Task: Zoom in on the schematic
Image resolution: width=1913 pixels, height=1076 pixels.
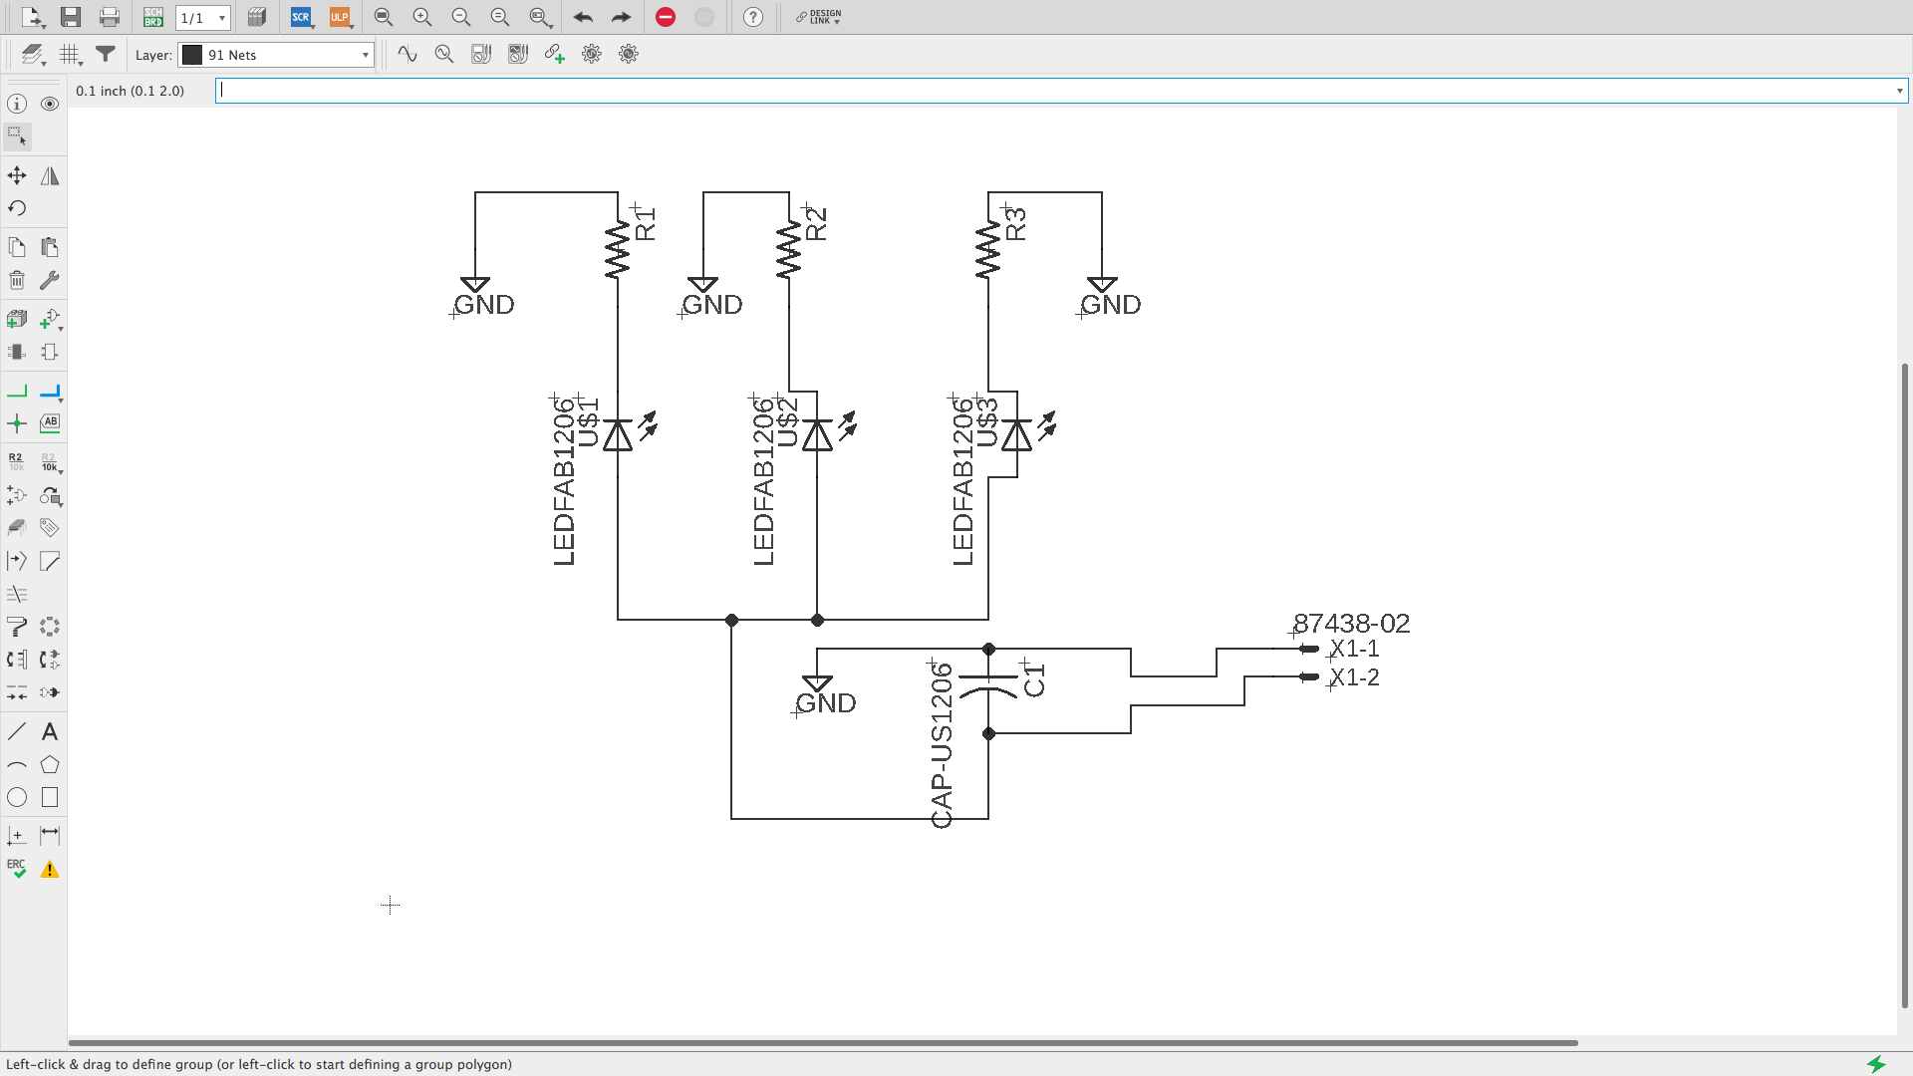Action: (x=422, y=17)
